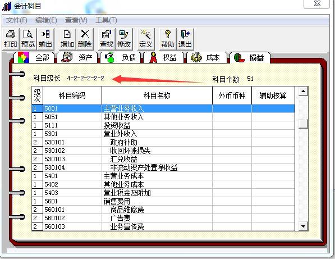This screenshot has width=335, height=259.
Task: Open the 编辑(E) menu
Action: (x=46, y=20)
